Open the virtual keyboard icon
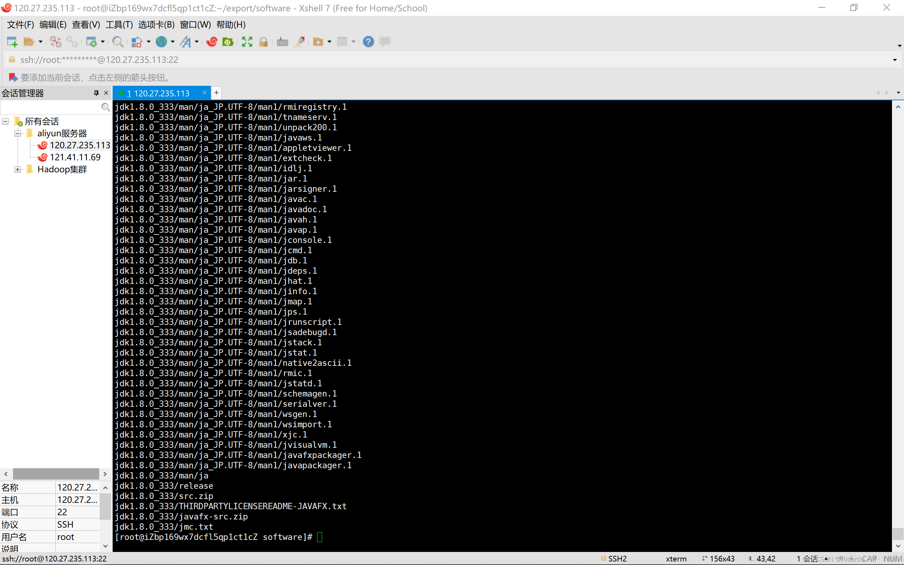 click(x=282, y=41)
